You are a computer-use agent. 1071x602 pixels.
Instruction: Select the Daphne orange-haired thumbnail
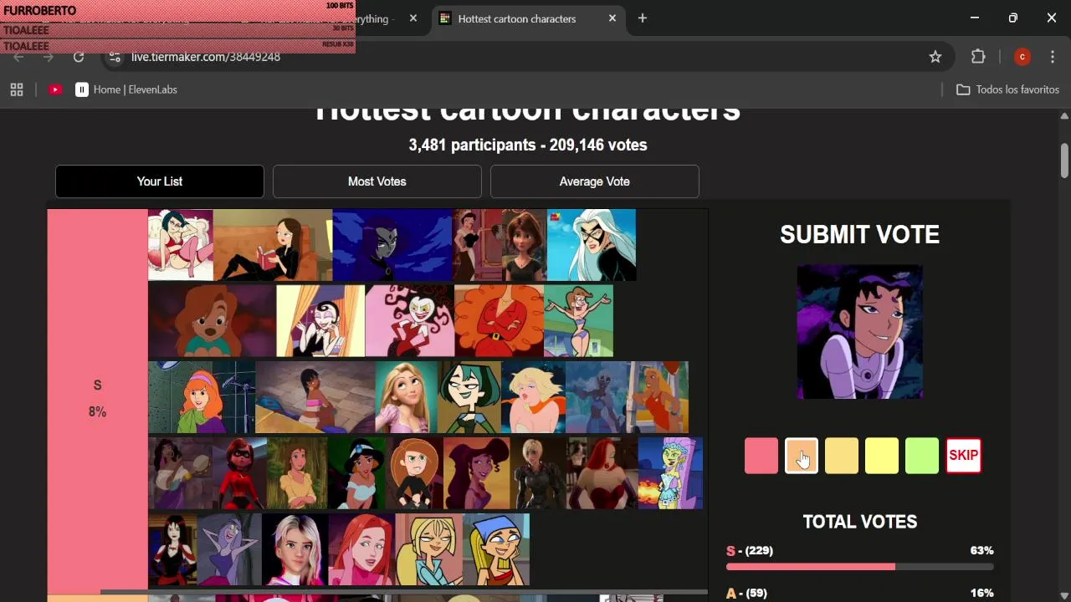coord(202,397)
